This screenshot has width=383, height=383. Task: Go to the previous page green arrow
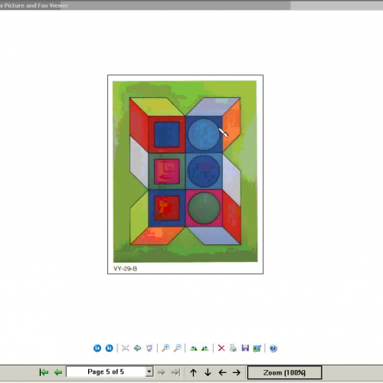click(58, 372)
